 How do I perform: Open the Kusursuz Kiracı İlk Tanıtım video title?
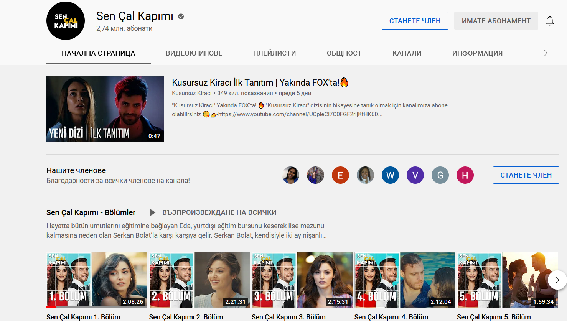pyautogui.click(x=260, y=82)
